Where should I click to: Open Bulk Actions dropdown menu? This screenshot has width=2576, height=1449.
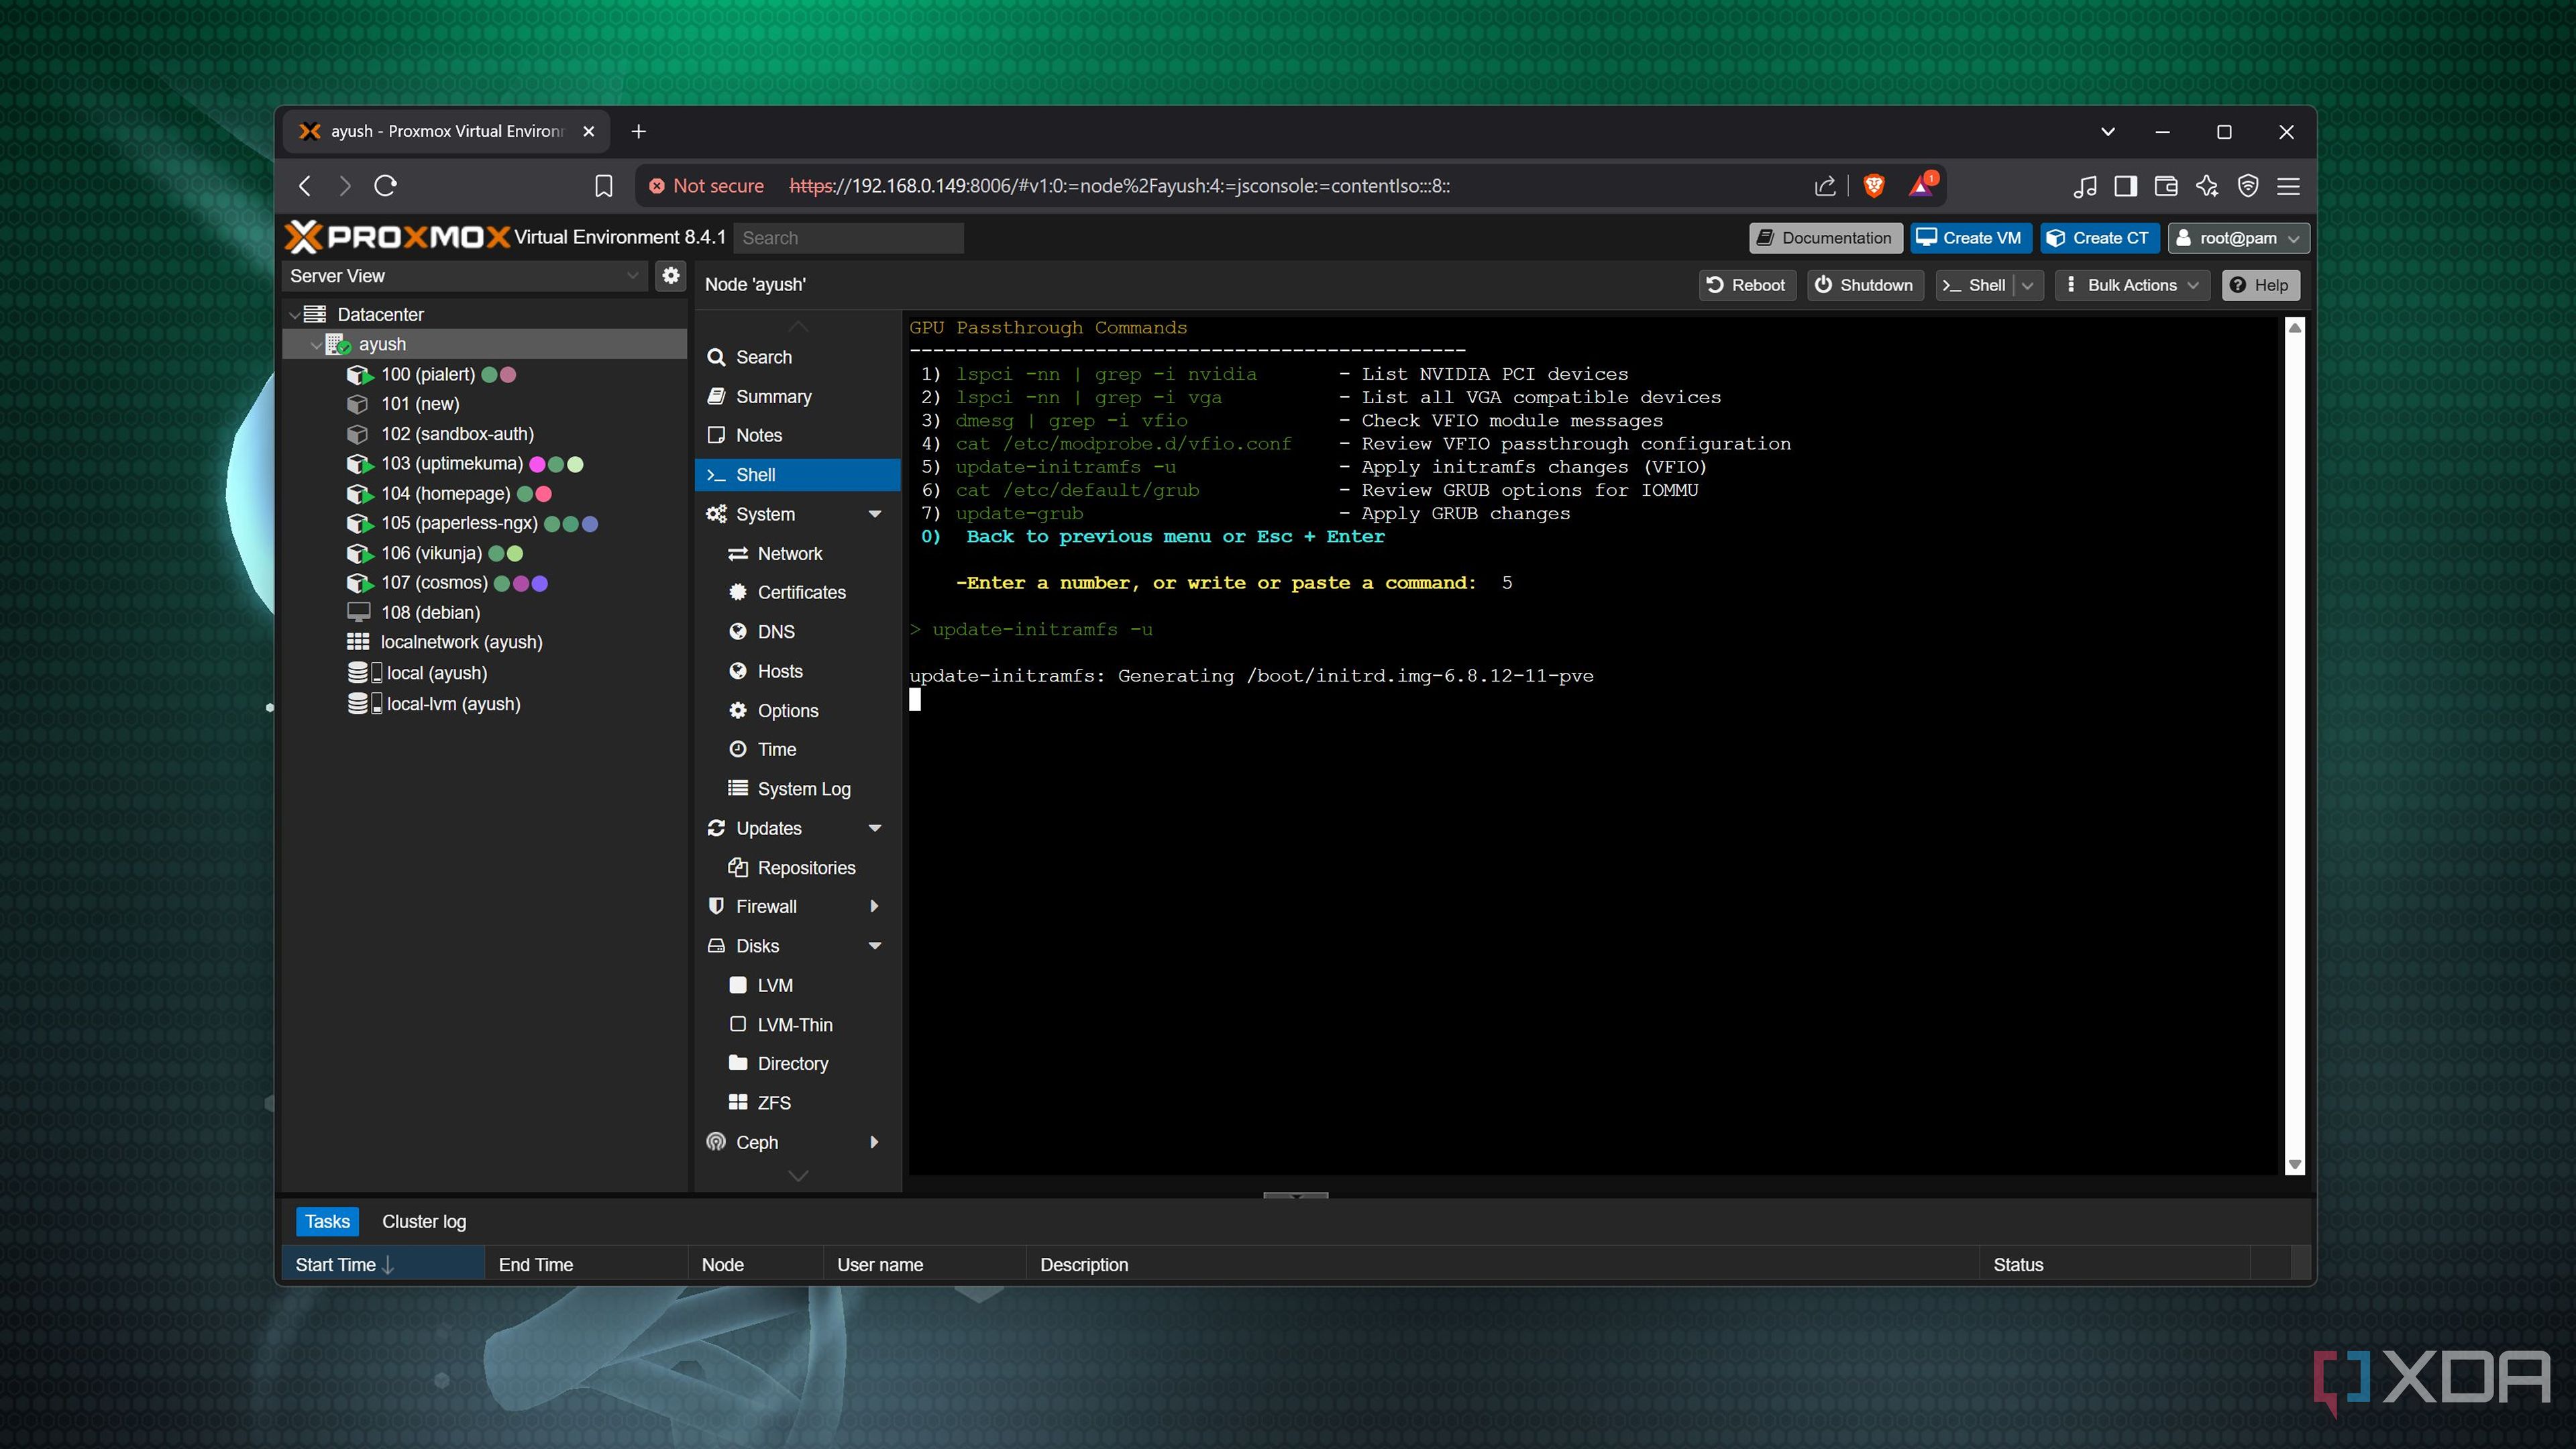click(2132, 285)
